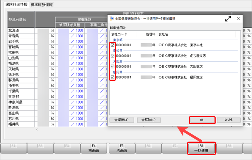Confirm with the OK button
This screenshot has height=160, width=252.
click(202, 120)
